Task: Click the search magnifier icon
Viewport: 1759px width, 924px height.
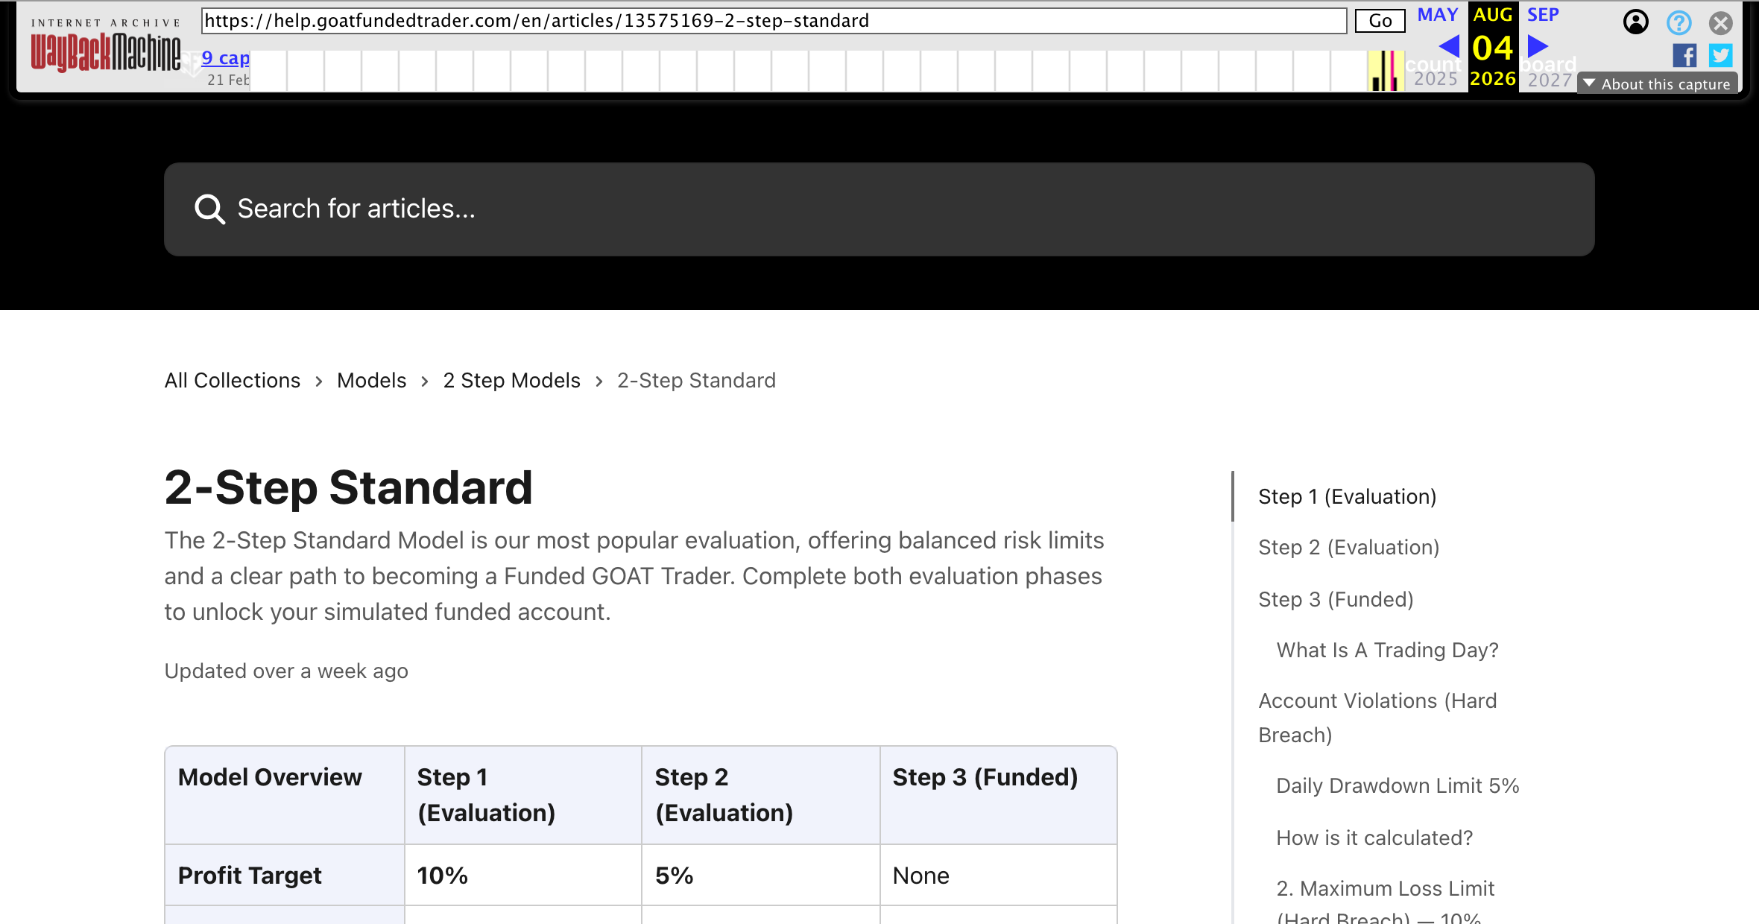Action: [x=209, y=209]
